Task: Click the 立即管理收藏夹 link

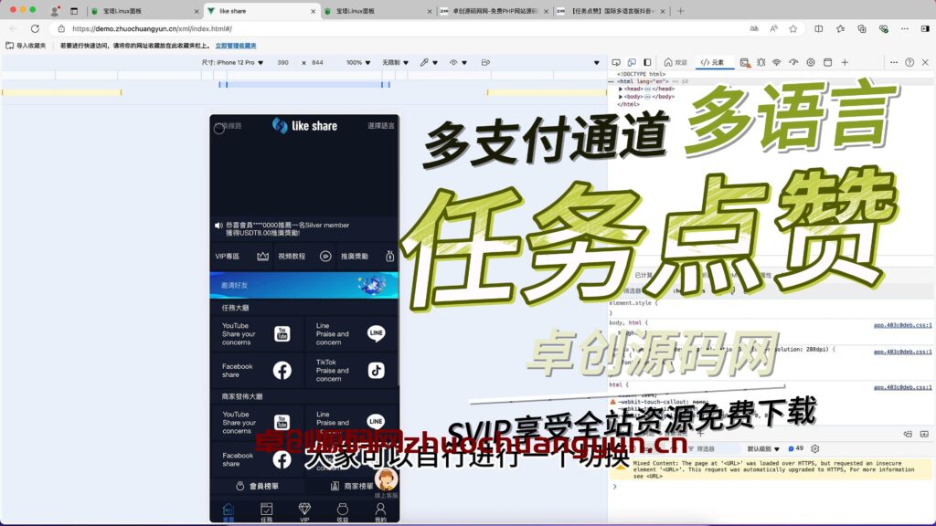Action: (x=236, y=46)
